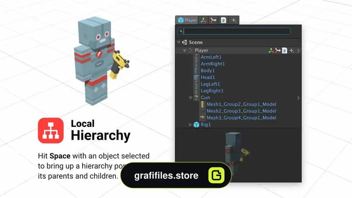The image size is (352, 198).
Task: Select Mesh3_Group4_Group1_Model row
Action: coord(241,118)
